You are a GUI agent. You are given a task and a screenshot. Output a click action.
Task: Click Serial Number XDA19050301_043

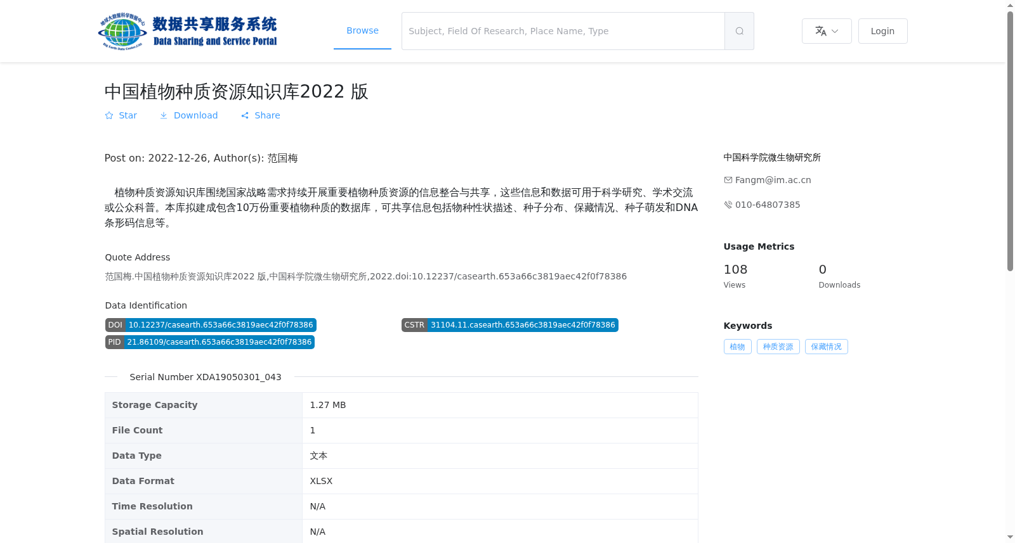(206, 377)
